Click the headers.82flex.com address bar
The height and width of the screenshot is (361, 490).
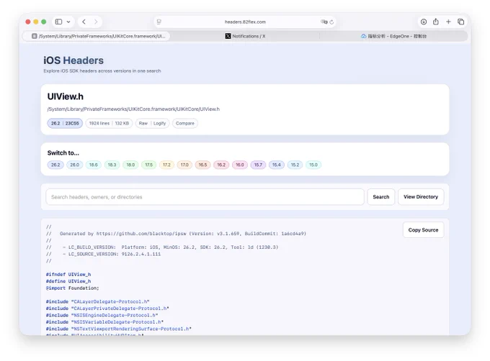click(245, 22)
